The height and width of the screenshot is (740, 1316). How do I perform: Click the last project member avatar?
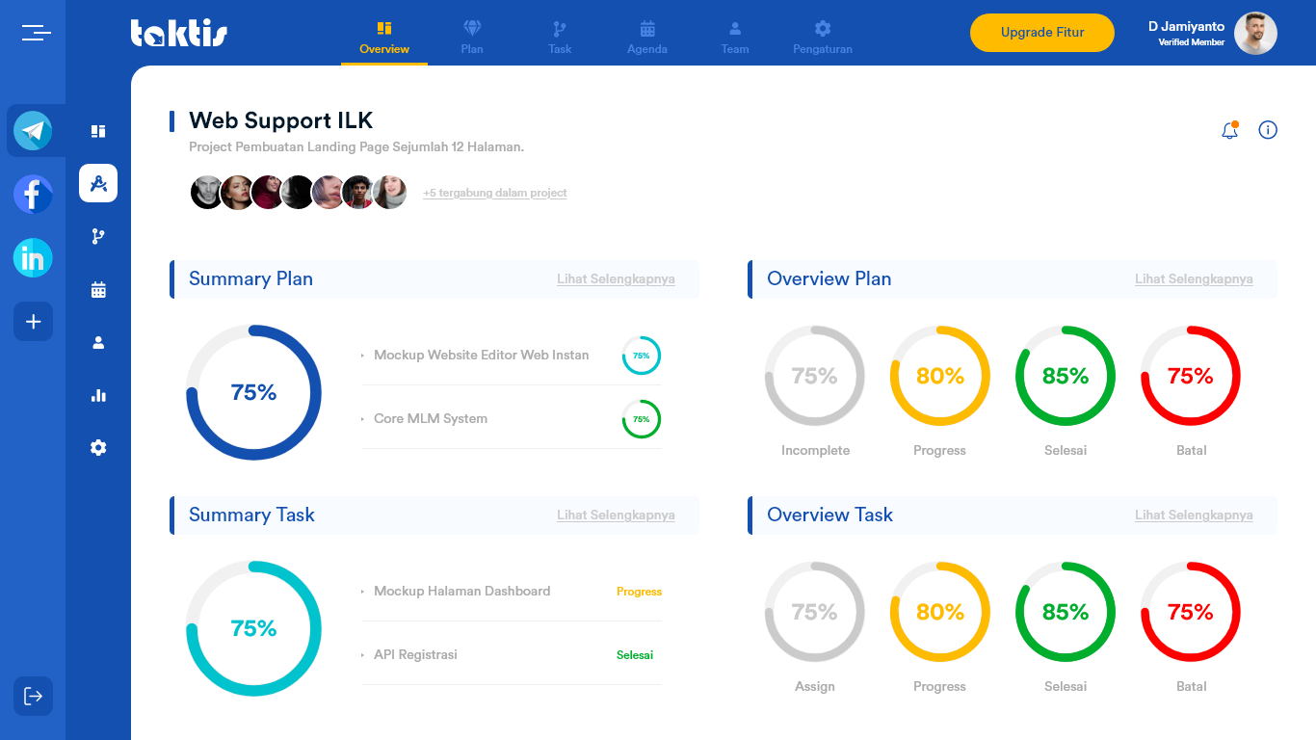(389, 193)
